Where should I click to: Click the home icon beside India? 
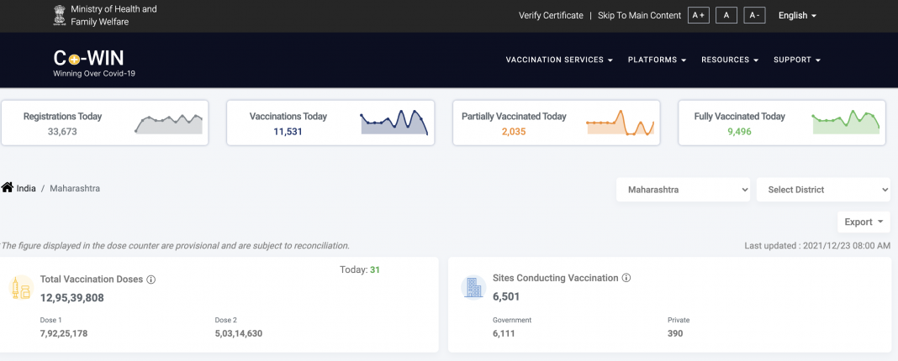8,188
